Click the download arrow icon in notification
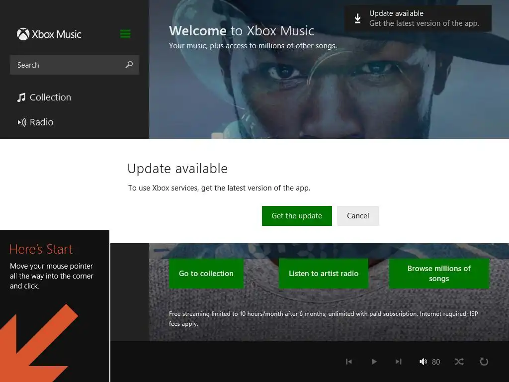 point(357,18)
